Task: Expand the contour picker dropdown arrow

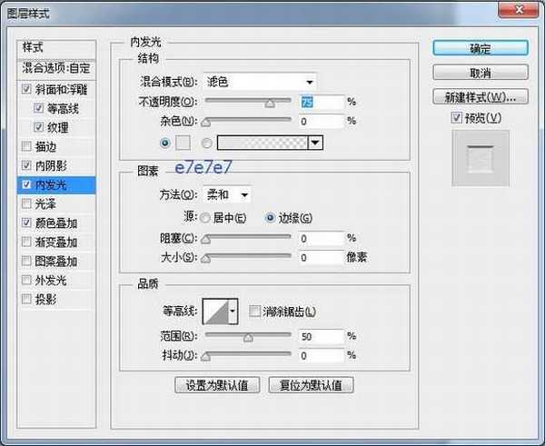Action: 233,311
